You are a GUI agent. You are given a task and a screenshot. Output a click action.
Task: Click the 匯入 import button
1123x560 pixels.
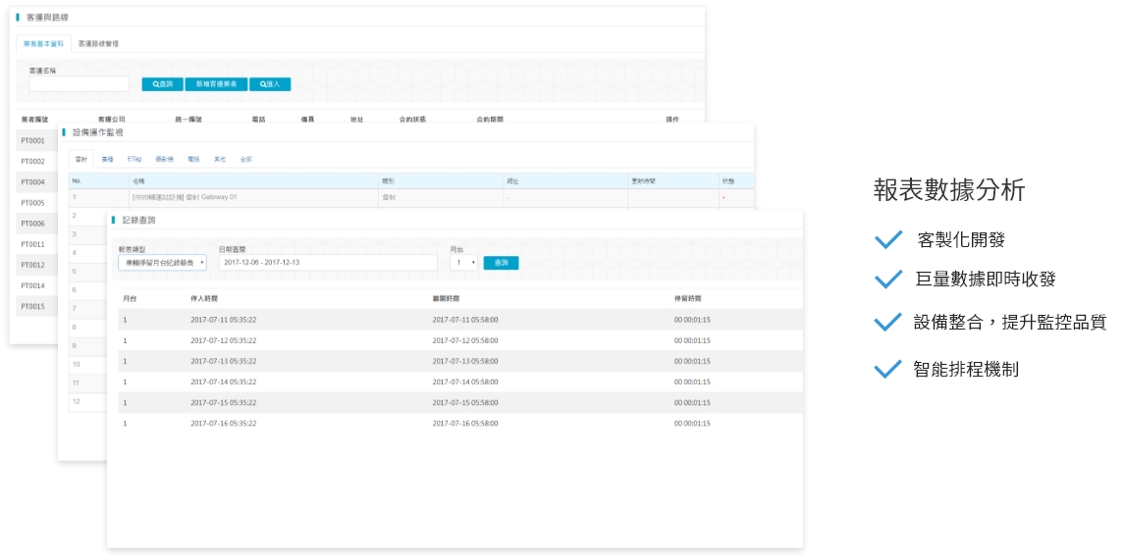click(270, 84)
